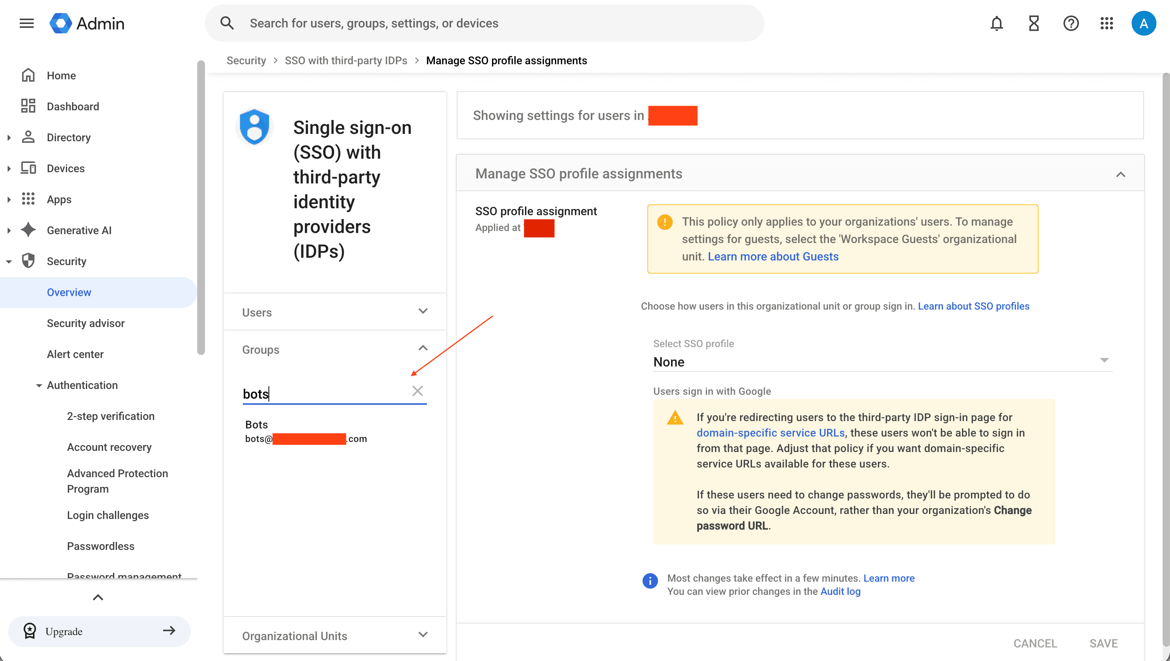Open Home in the sidebar
1170x661 pixels.
pos(61,75)
